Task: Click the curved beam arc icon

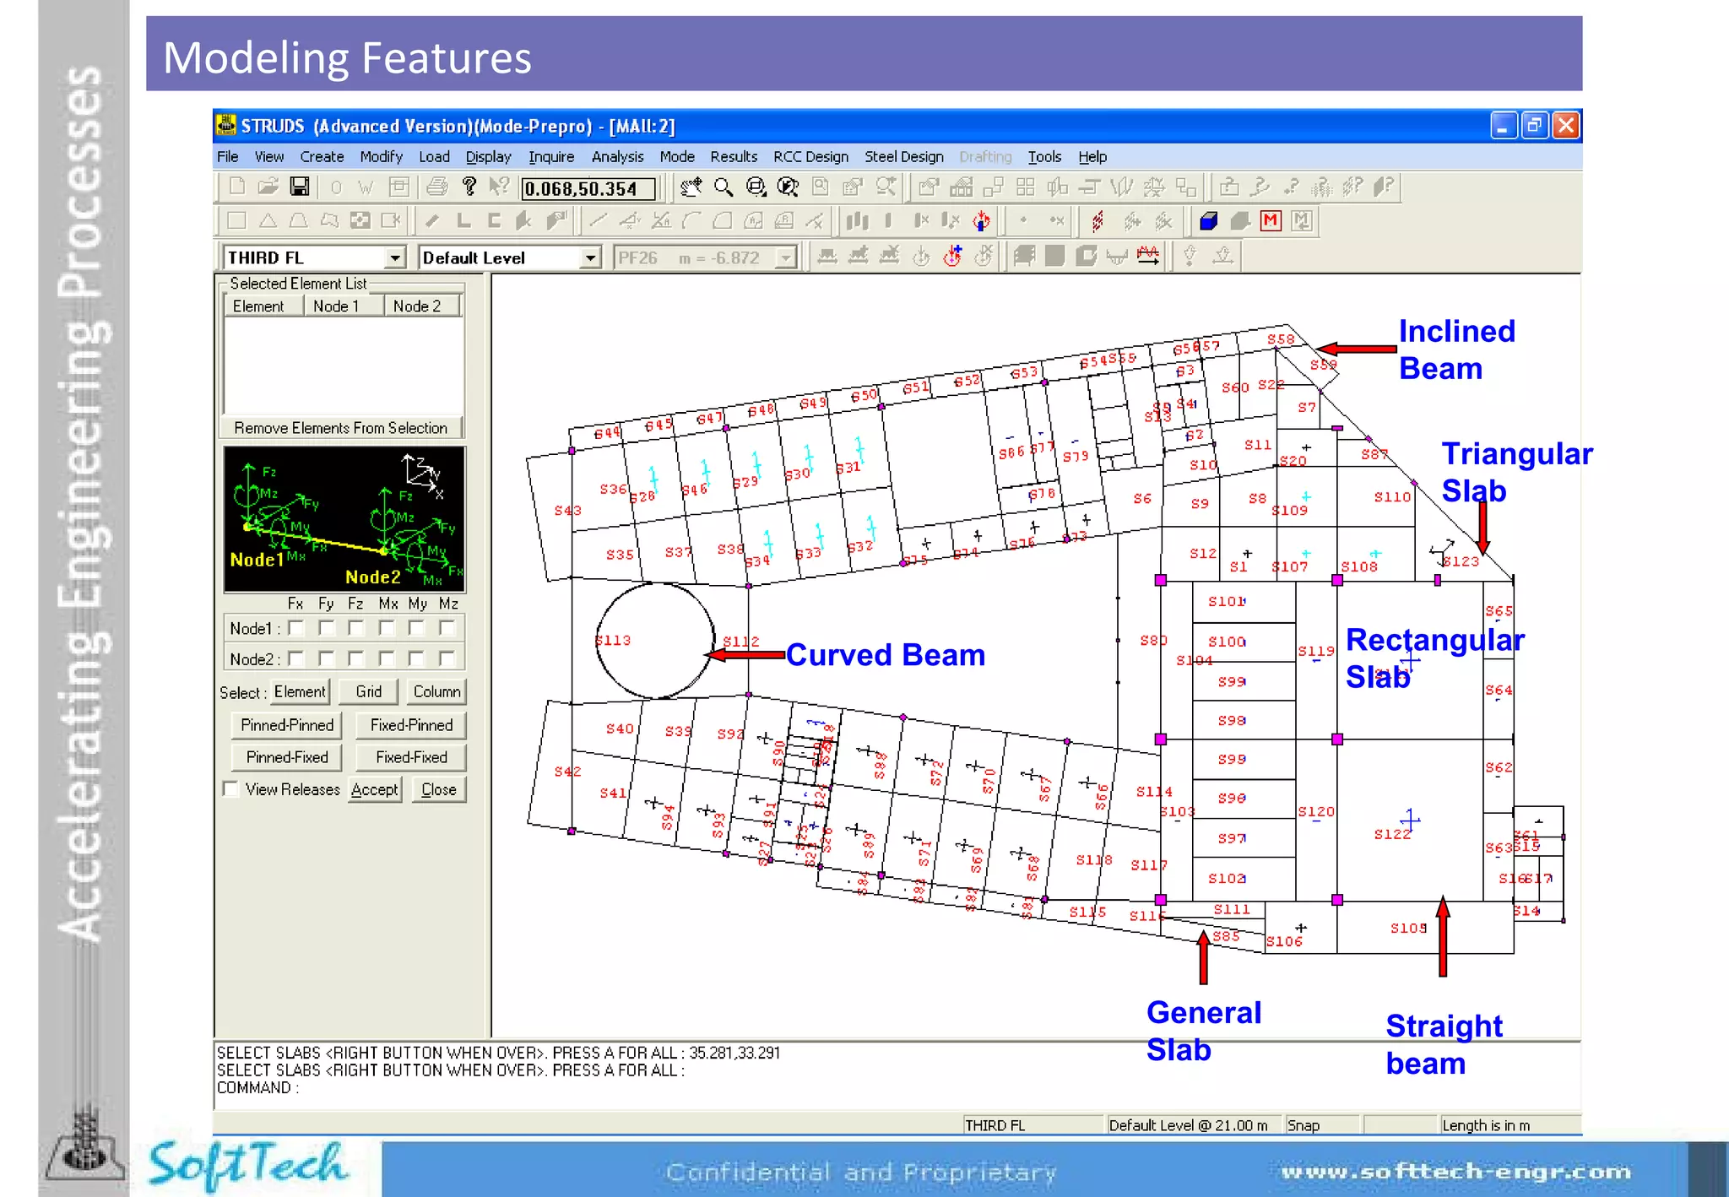Action: [x=691, y=221]
